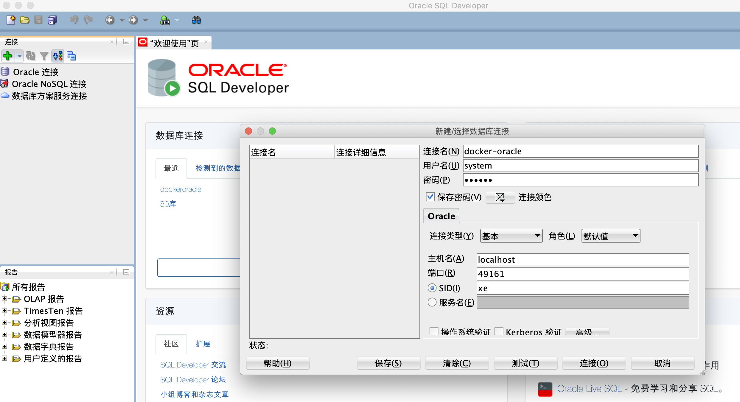Screen dimensions: 740x402
Task: Switch to the 检测到的数据 tab
Action: pos(218,168)
